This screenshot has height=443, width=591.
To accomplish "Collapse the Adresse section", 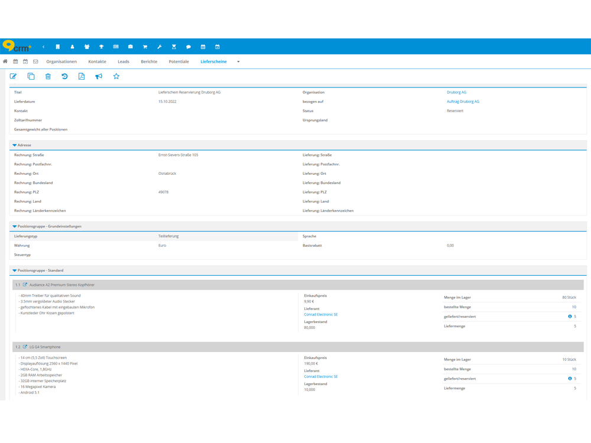I will (x=15, y=145).
